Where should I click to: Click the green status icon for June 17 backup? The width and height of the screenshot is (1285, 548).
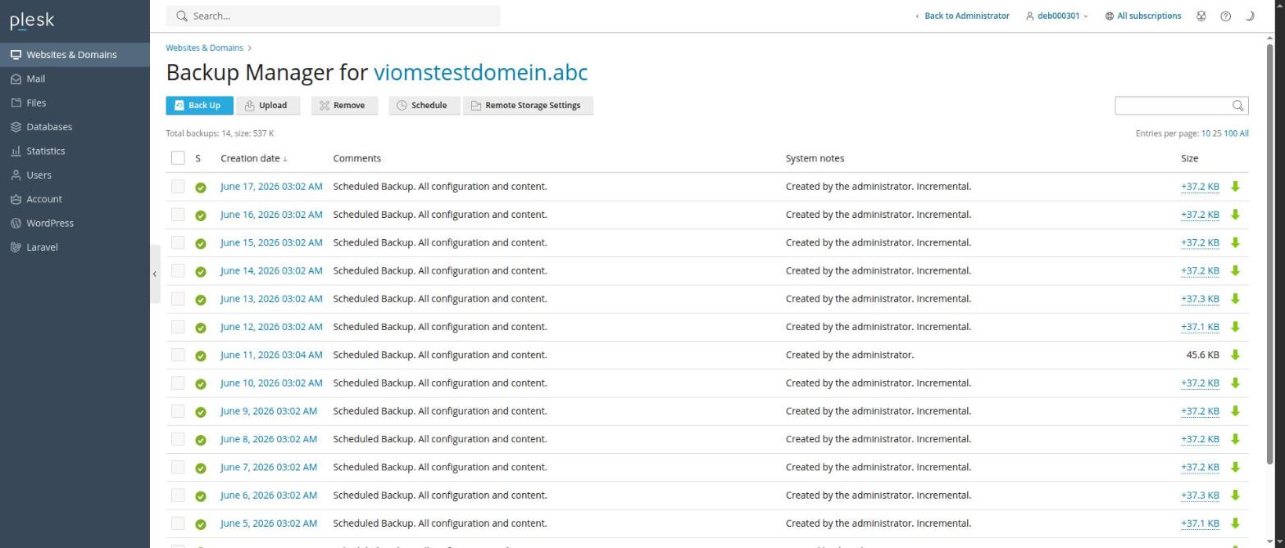pos(201,188)
